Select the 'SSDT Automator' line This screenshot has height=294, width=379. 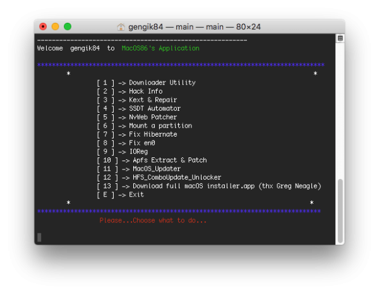pos(139,109)
